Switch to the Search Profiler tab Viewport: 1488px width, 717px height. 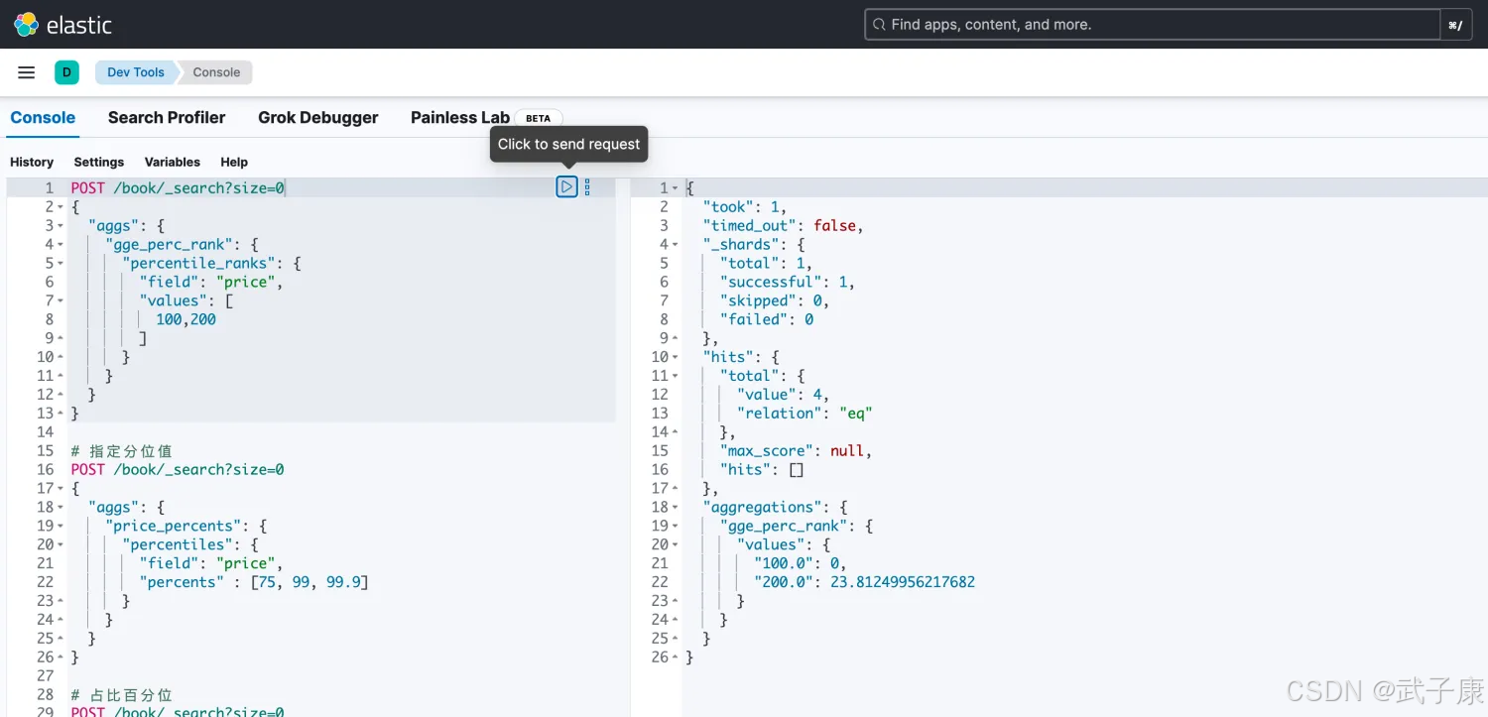click(x=167, y=117)
